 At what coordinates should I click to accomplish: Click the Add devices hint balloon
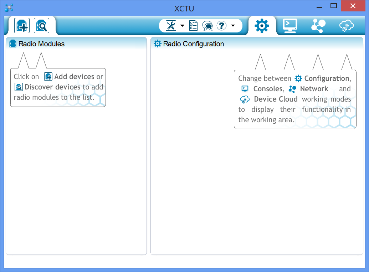(x=58, y=87)
